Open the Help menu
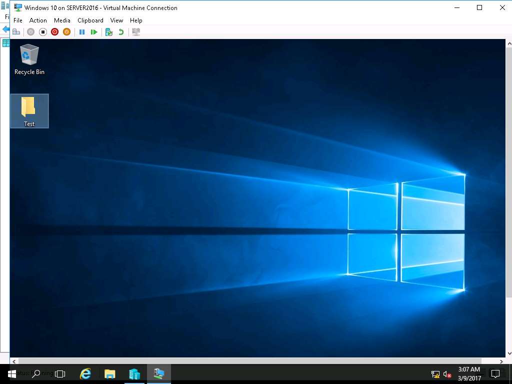The width and height of the screenshot is (512, 384). coord(136,20)
